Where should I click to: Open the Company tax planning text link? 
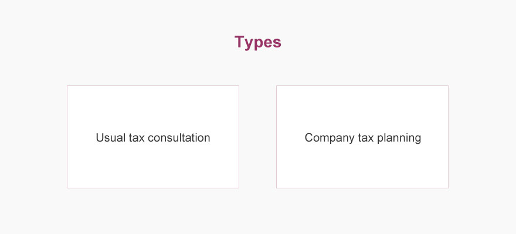pyautogui.click(x=362, y=138)
